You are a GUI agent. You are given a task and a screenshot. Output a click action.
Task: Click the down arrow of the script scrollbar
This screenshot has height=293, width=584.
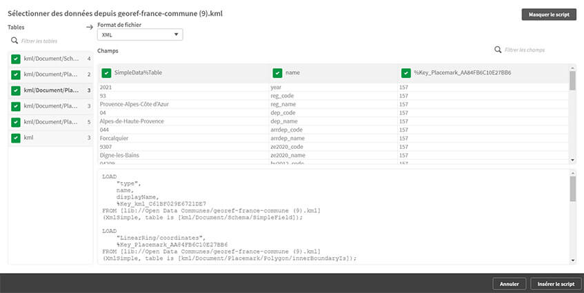click(x=572, y=259)
